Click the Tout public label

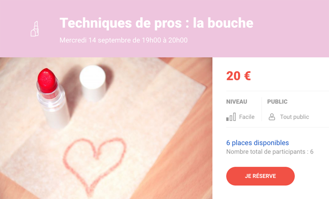pyautogui.click(x=294, y=117)
